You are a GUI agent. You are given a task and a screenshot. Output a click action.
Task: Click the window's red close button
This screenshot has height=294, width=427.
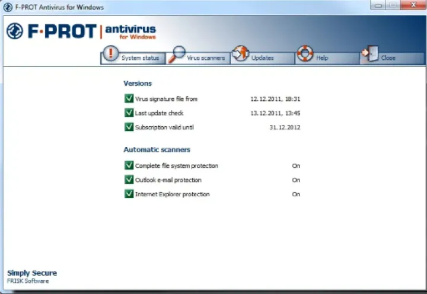410,6
